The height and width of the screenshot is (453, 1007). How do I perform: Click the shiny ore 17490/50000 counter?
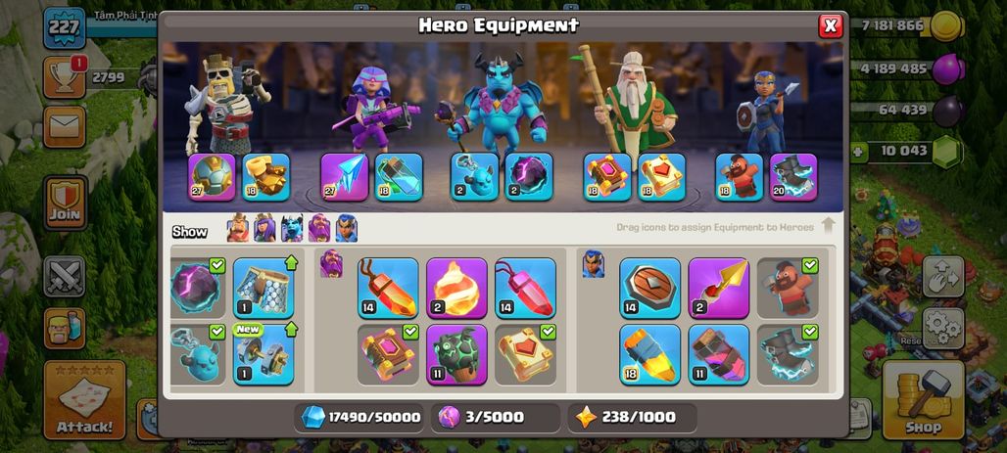tap(360, 418)
